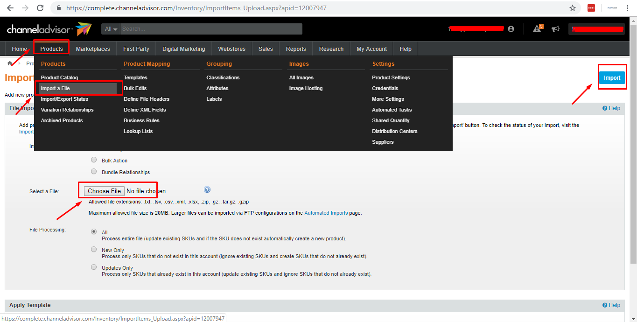Open the Research menu
Screen dimensions: 637x322
click(331, 49)
